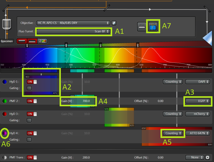This screenshot has height=162, width=214.
Task: Enable Gating checkbox for HyD 3
Action: 29,120
